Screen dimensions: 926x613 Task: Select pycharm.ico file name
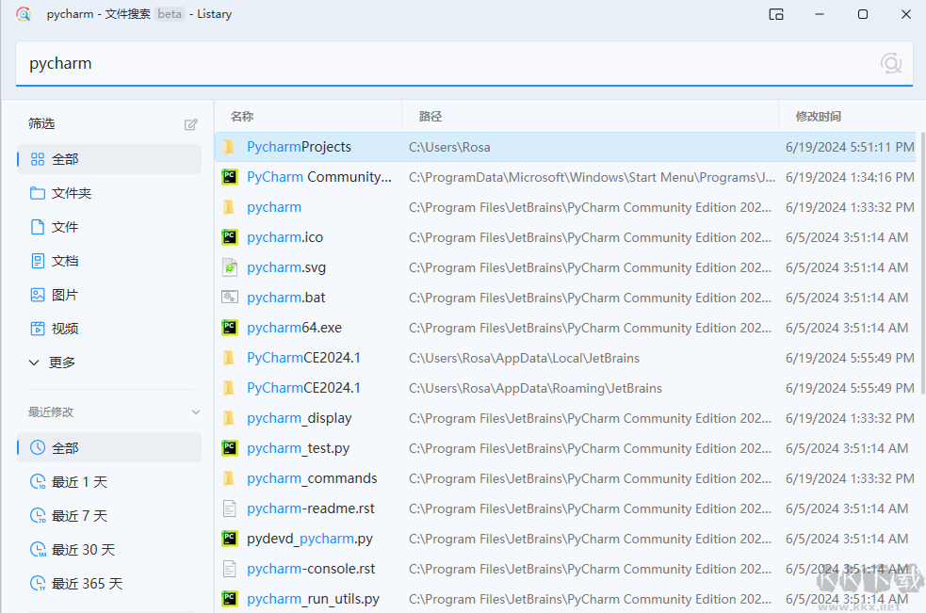click(284, 236)
